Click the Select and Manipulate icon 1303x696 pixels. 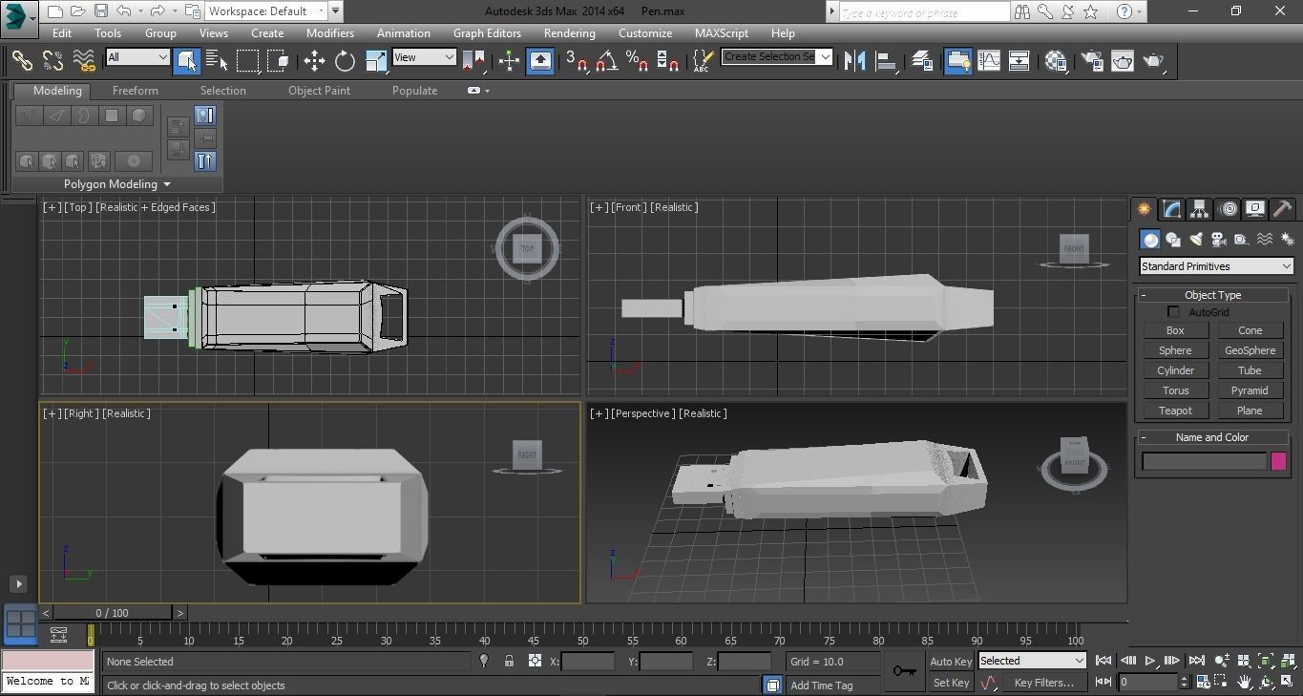pyautogui.click(x=509, y=60)
